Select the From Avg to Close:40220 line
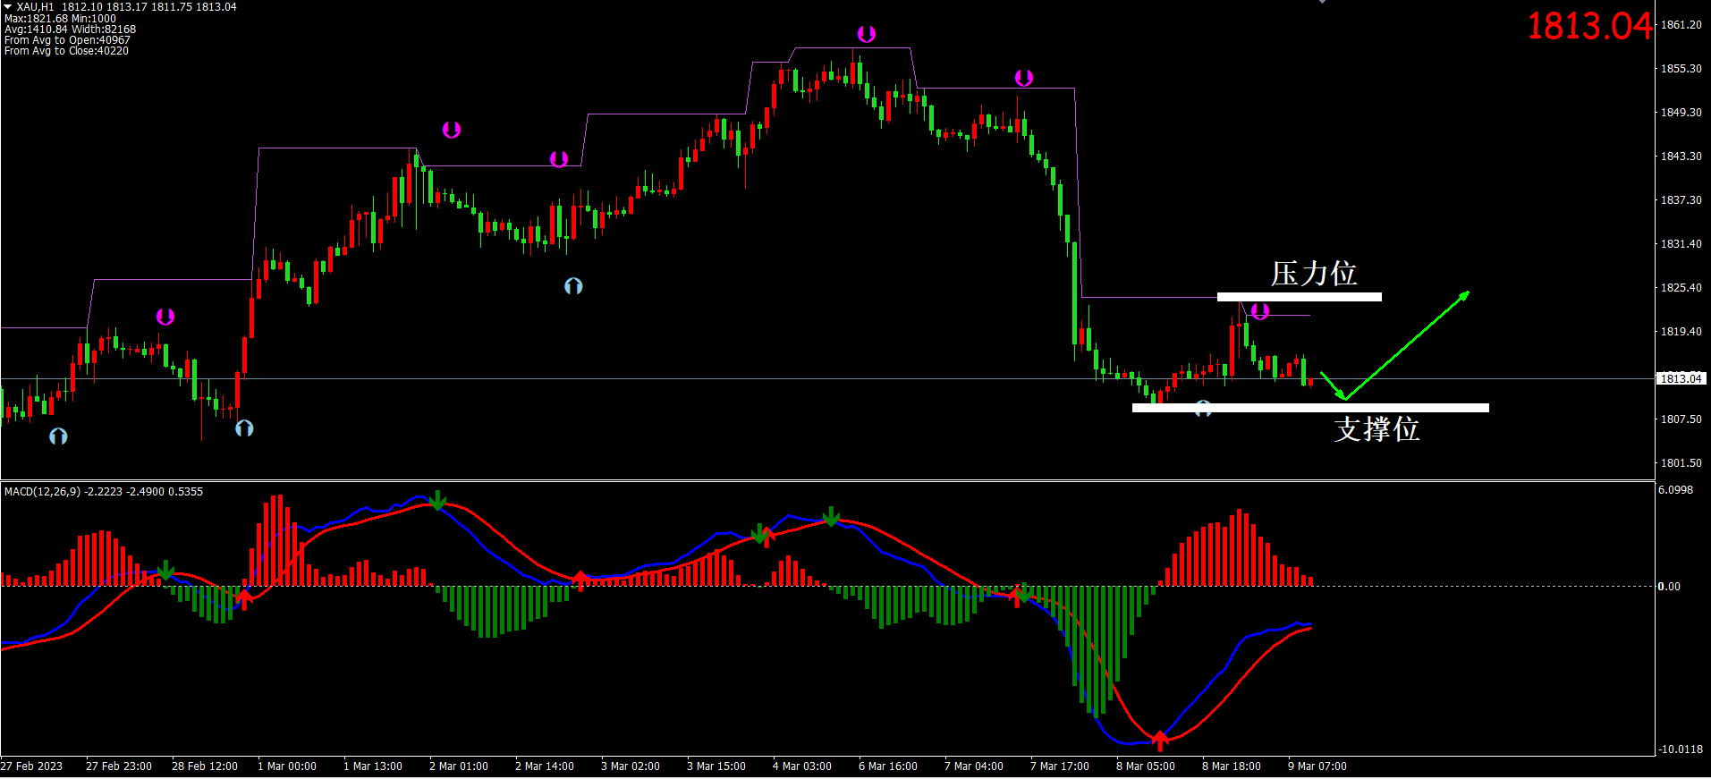The height and width of the screenshot is (779, 1711). point(66,51)
